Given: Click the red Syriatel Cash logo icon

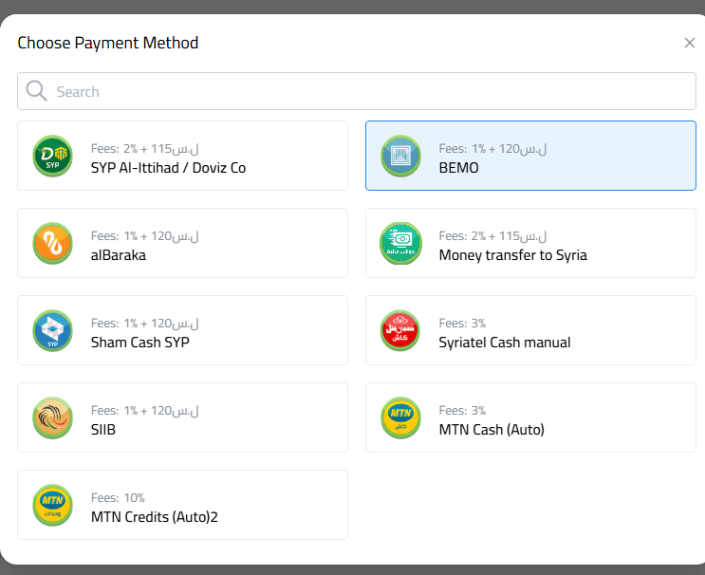Looking at the screenshot, I should pos(400,330).
